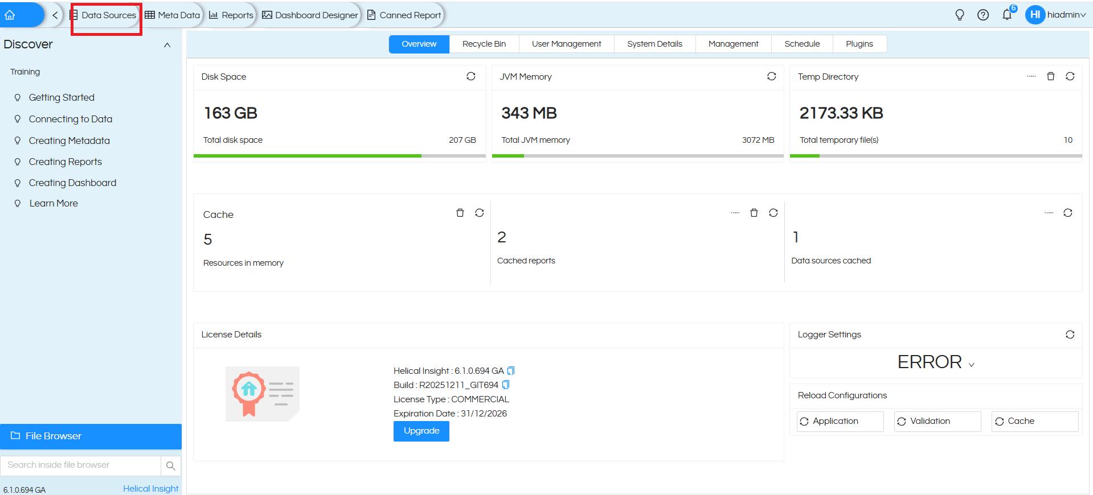The width and height of the screenshot is (1093, 495).
Task: Open the Reports menu
Action: pos(231,15)
